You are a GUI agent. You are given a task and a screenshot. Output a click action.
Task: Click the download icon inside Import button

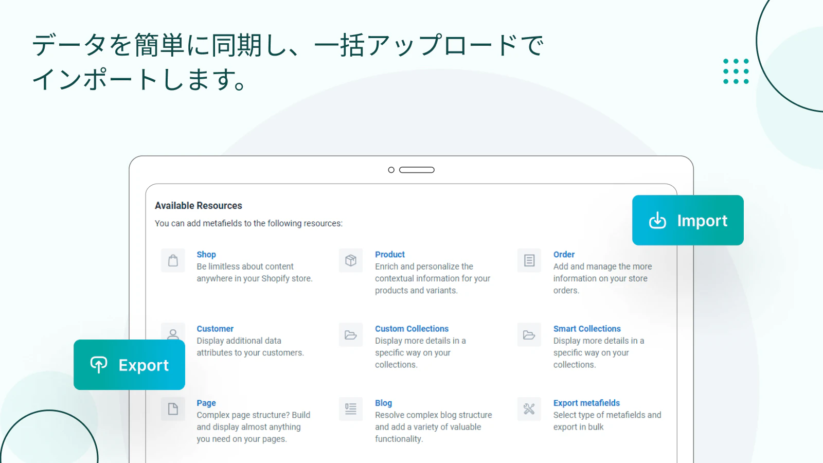click(x=657, y=220)
